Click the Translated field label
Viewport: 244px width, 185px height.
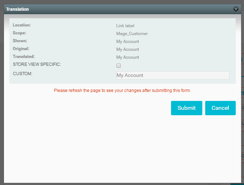pos(24,57)
